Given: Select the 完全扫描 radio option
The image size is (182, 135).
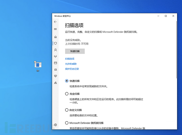Looking at the screenshot, I should 67,94.
